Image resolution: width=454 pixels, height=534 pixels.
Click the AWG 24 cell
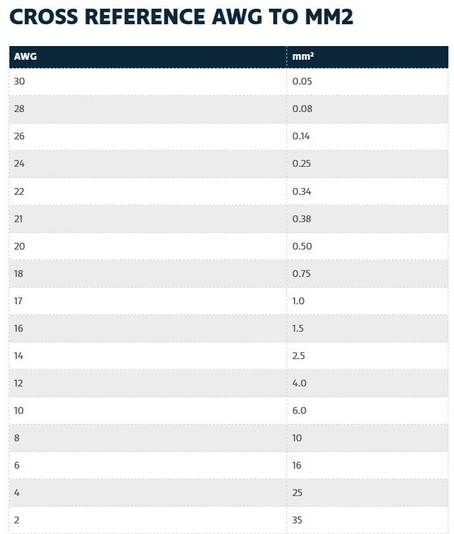coord(19,164)
